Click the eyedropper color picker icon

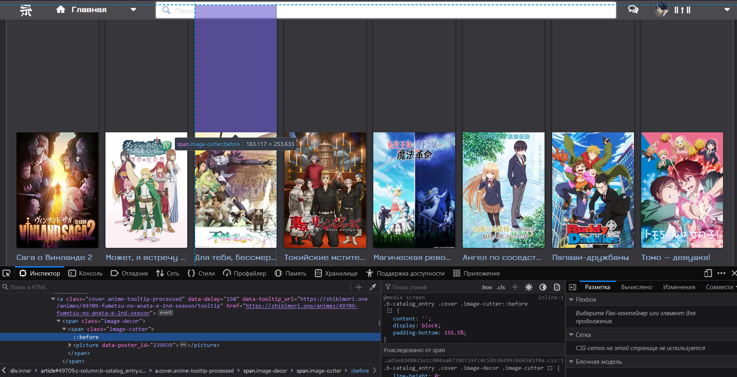(x=373, y=287)
